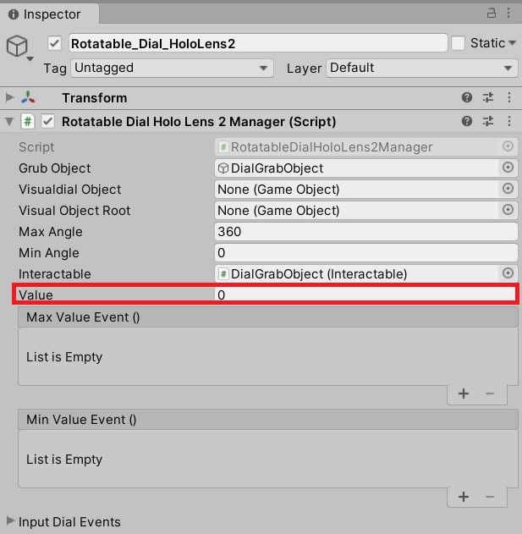Open the object picker for Visualdial Object
Viewport: 522px width, 534px height.
(x=508, y=189)
